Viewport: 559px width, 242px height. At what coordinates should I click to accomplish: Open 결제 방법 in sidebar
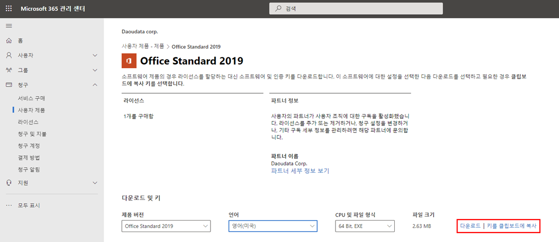(x=28, y=158)
